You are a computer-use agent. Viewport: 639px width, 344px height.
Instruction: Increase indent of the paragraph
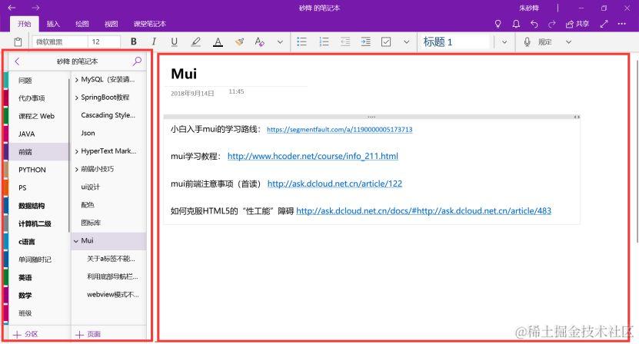click(366, 42)
